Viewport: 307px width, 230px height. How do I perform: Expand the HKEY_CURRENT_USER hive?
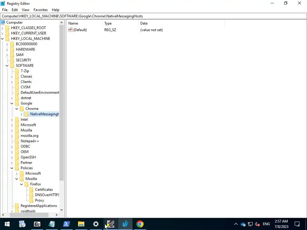2,33
